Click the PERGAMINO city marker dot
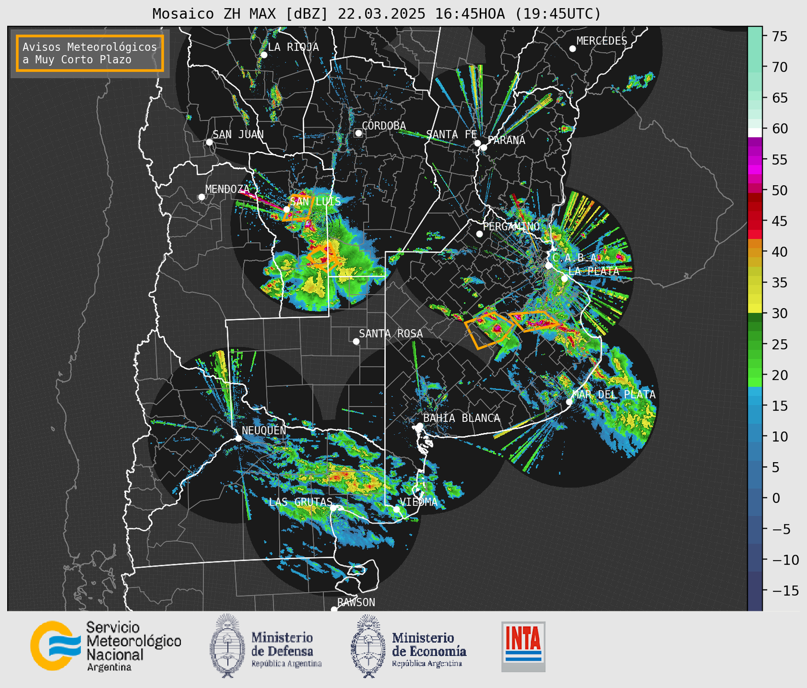This screenshot has width=807, height=688. tap(479, 234)
